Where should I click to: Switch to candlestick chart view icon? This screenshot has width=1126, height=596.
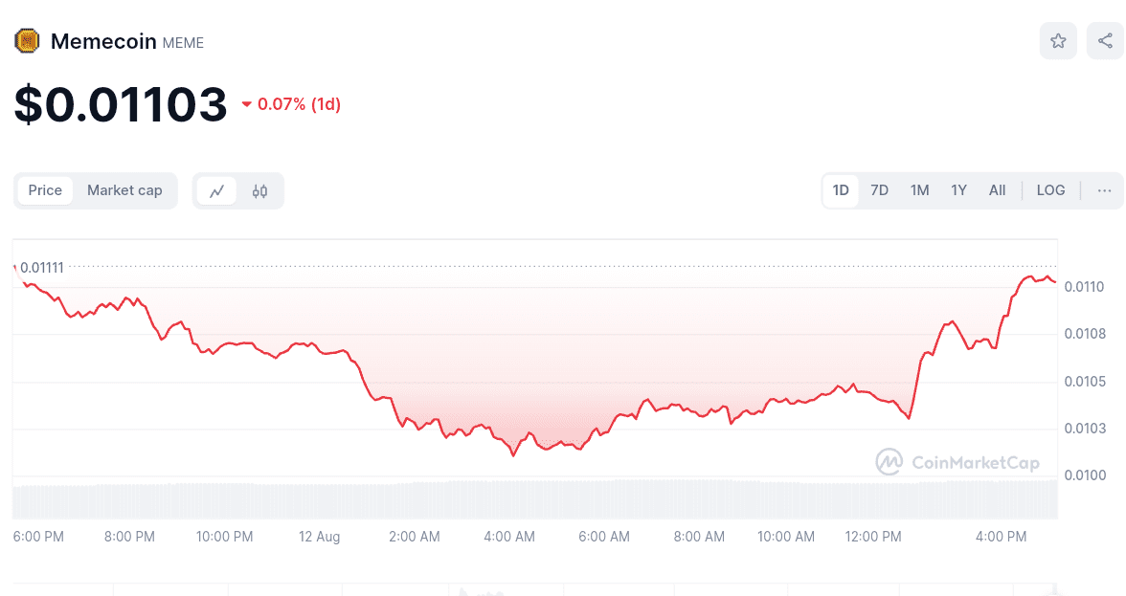pyautogui.click(x=259, y=190)
